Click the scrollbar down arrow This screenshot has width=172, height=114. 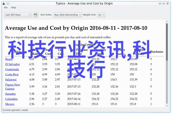(167, 106)
